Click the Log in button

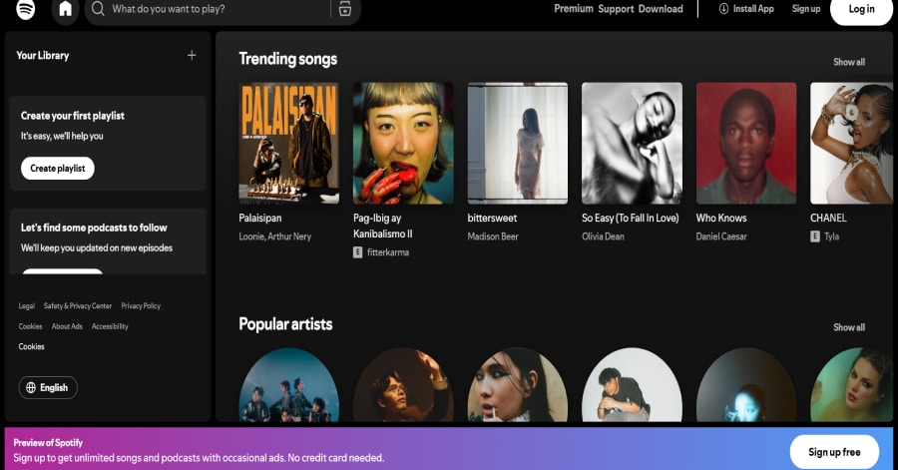[860, 10]
